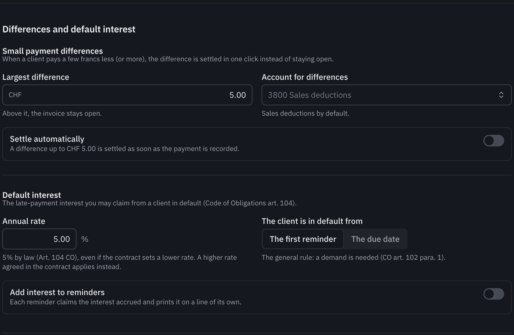514x335 pixels.
Task: Click the Add interest to reminders title text
Action: [57, 292]
